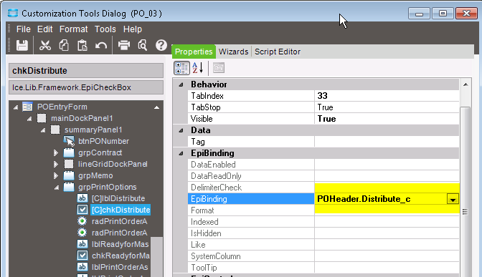Click the TabStop property value True
The height and width of the screenshot is (277, 482).
(x=387, y=107)
